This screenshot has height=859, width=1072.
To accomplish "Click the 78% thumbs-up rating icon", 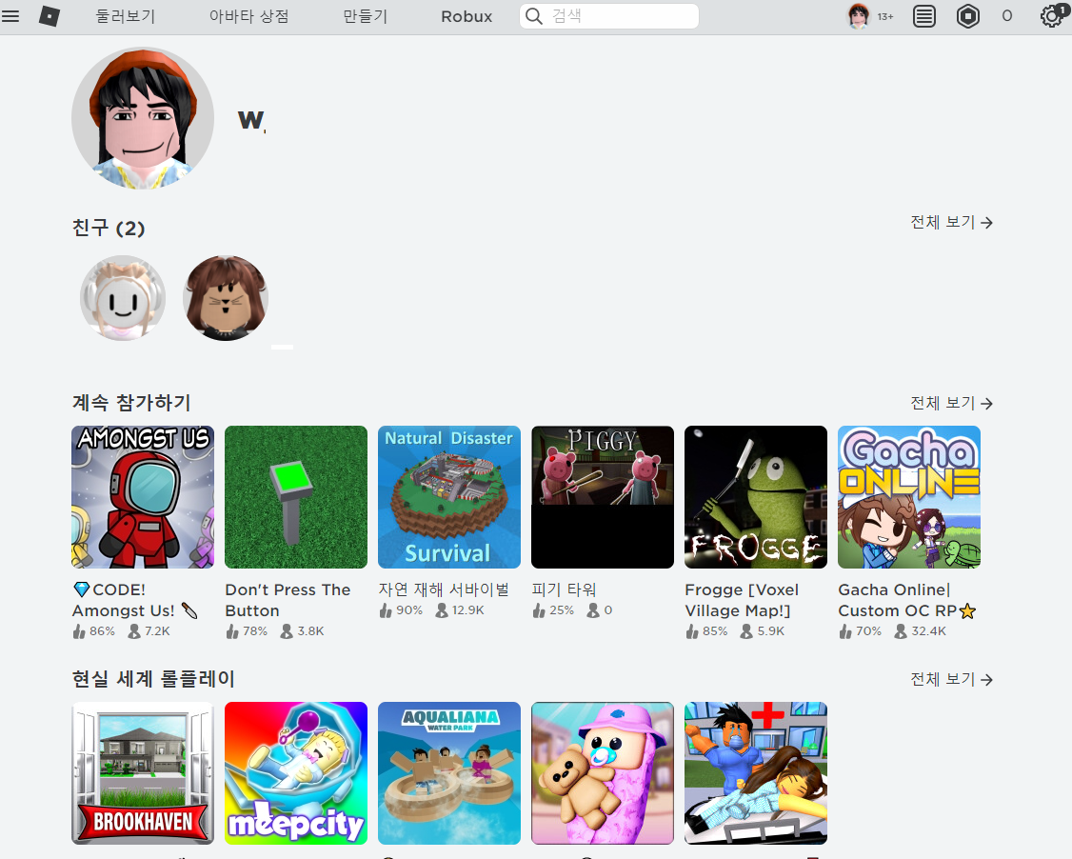I will coord(232,631).
